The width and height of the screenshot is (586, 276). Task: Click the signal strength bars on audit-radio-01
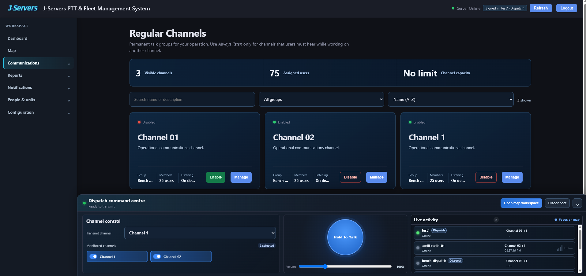[x=560, y=248]
